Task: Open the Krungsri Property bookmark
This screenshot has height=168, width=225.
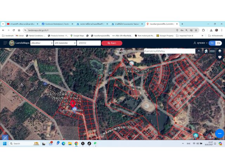Action: tap(165, 36)
